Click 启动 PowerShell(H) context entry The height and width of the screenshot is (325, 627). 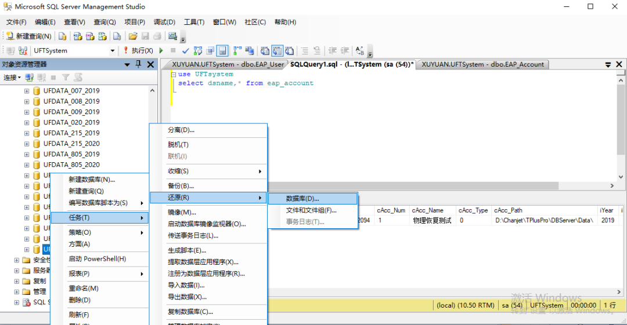(x=100, y=259)
